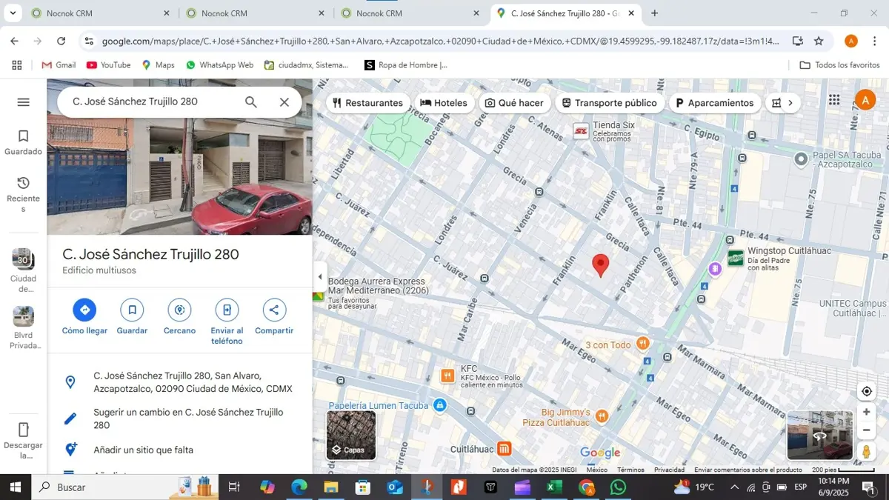The image size is (889, 500).
Task: Zoom in the map with plus
Action: (866, 412)
